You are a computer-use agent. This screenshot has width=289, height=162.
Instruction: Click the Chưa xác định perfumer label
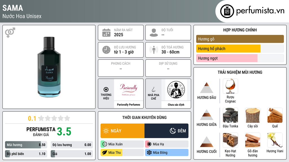point(176,105)
